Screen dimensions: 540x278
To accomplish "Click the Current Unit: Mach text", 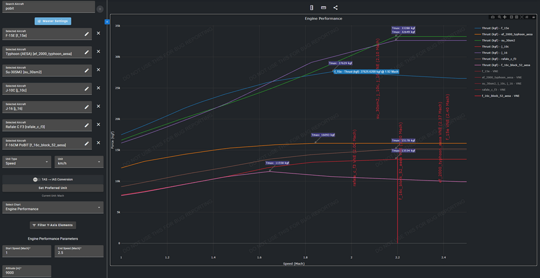I will coord(53,196).
